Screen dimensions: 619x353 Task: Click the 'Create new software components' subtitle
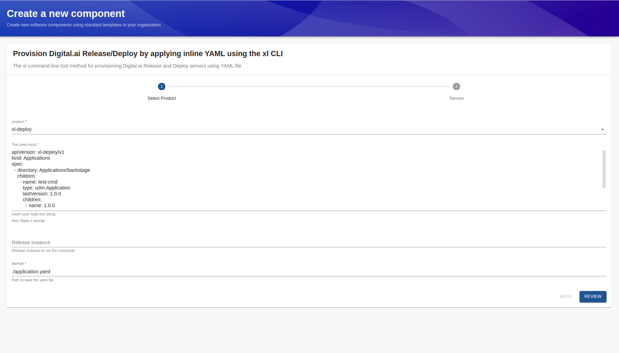click(84, 25)
